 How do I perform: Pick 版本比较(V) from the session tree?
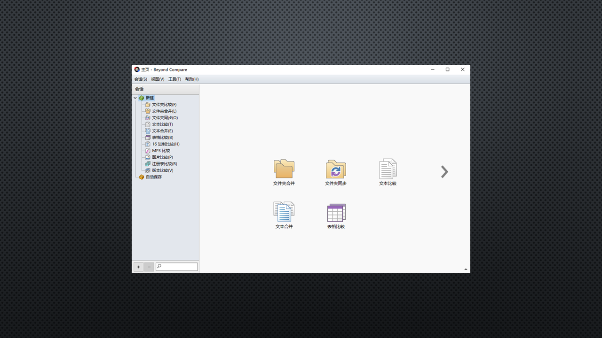[162, 170]
